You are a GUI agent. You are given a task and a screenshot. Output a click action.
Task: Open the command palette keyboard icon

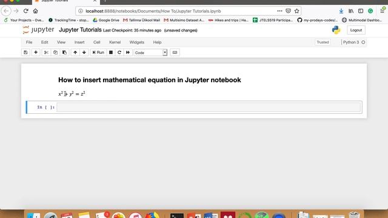point(175,53)
